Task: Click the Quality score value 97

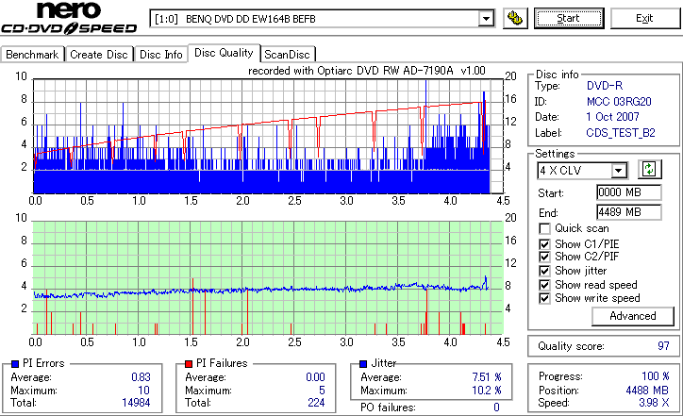Action: 663,346
